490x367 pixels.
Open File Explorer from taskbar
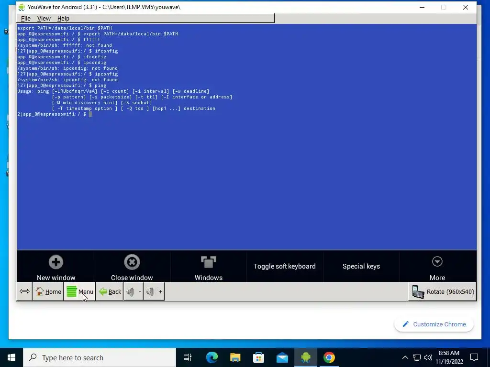coord(235,357)
